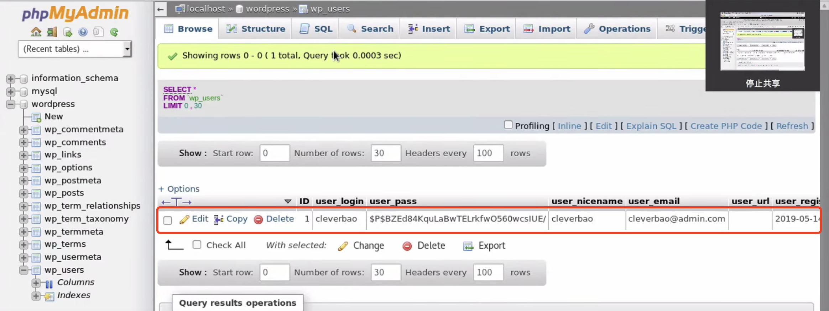Collapse the wp_users table node
This screenshot has height=311, width=829.
point(24,271)
